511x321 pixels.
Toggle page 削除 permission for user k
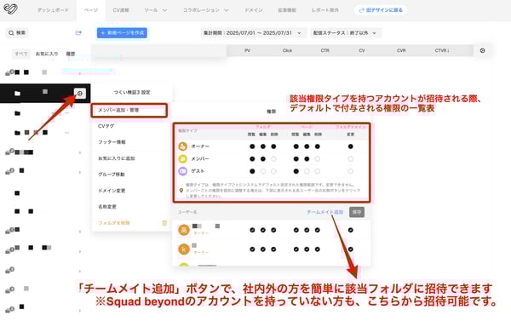(x=317, y=249)
